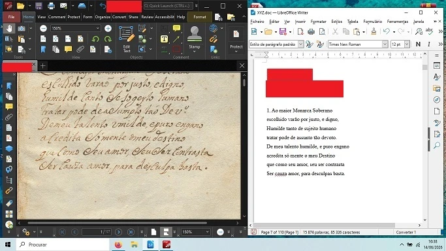Add new document tab with plus button
This screenshot has width=446, height=251.
(42, 66)
